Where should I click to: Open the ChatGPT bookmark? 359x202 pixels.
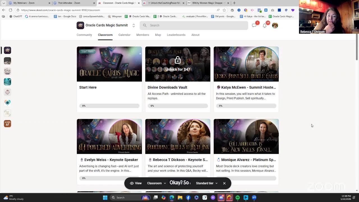(x=16, y=16)
